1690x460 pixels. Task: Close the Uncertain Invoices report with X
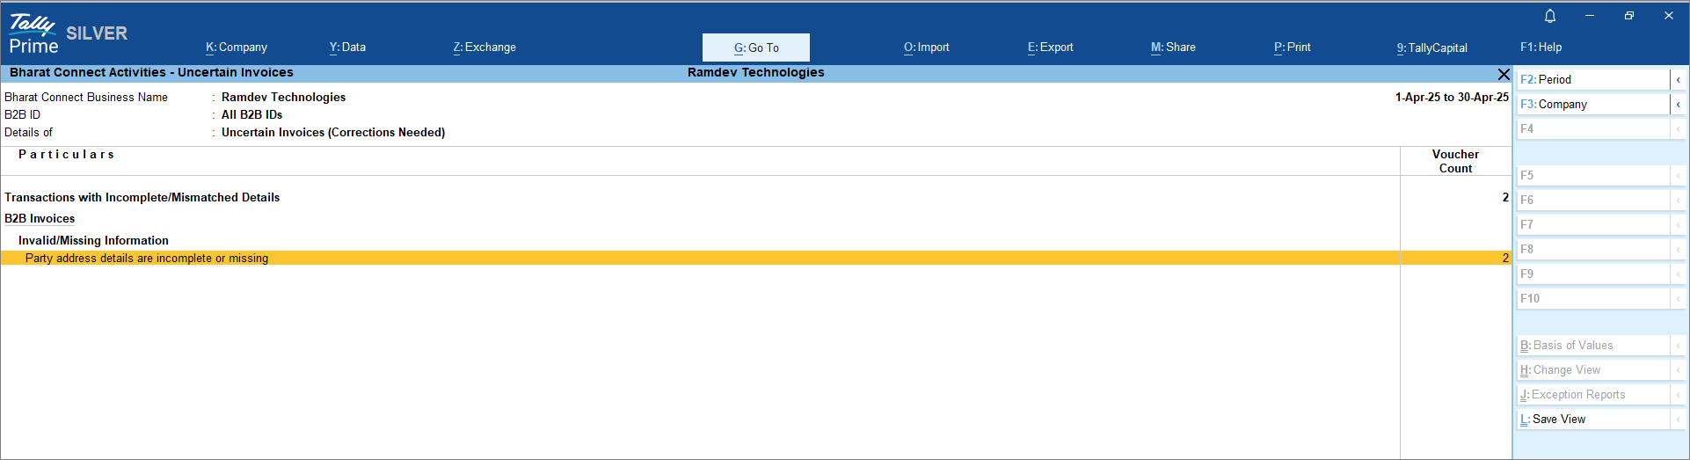click(1504, 74)
